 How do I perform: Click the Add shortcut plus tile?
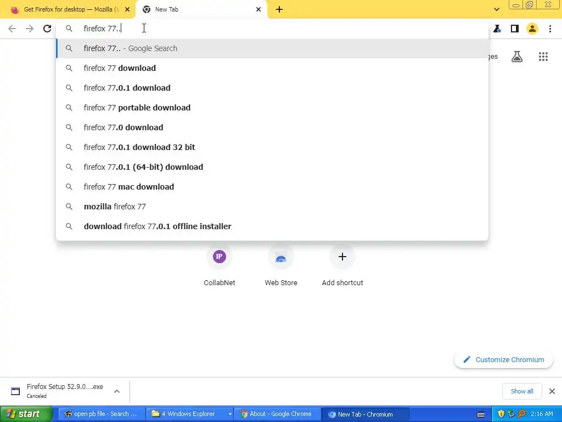coord(342,265)
